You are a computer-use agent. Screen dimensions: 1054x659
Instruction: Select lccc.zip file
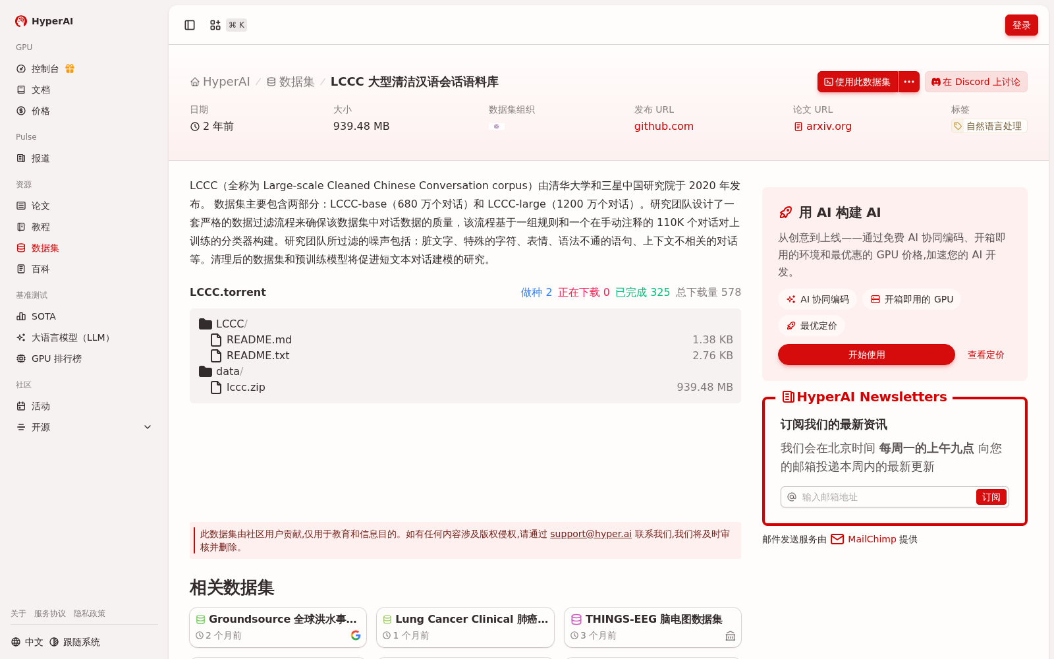(x=465, y=387)
